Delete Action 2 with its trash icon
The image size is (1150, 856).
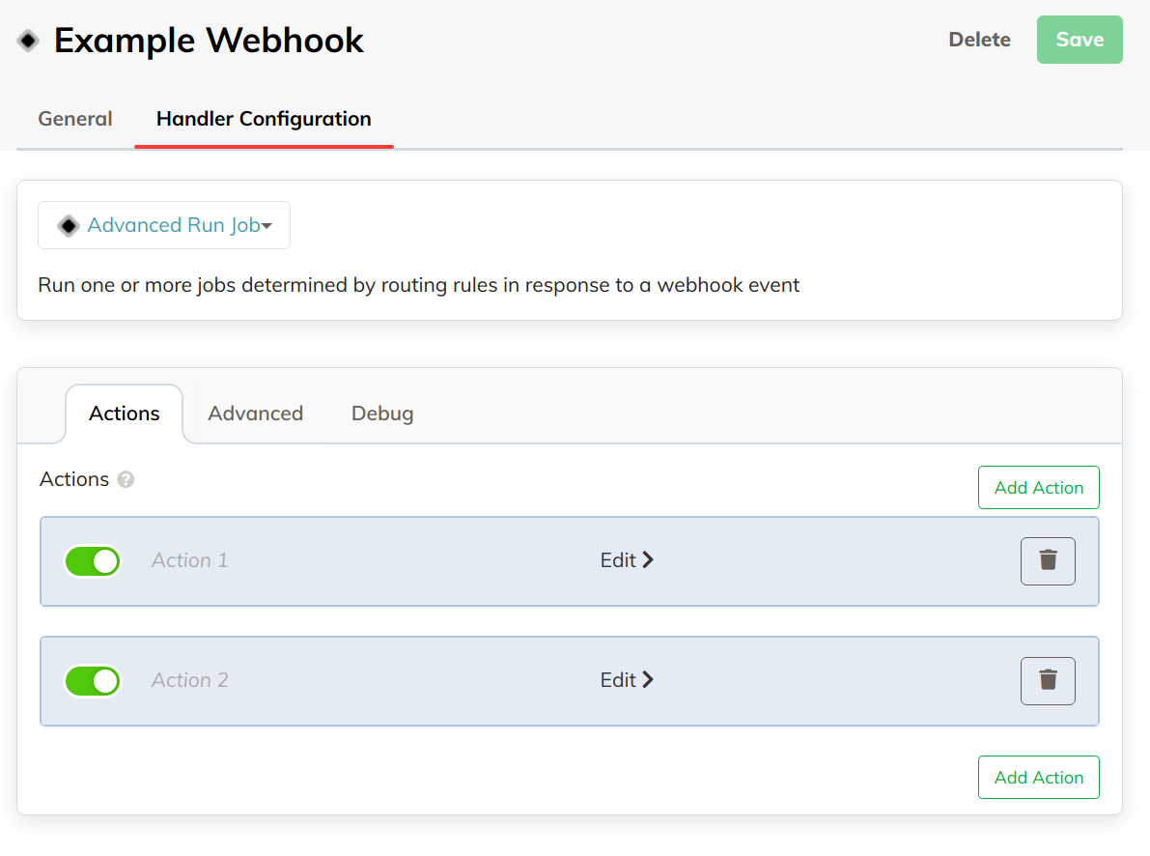tap(1048, 680)
